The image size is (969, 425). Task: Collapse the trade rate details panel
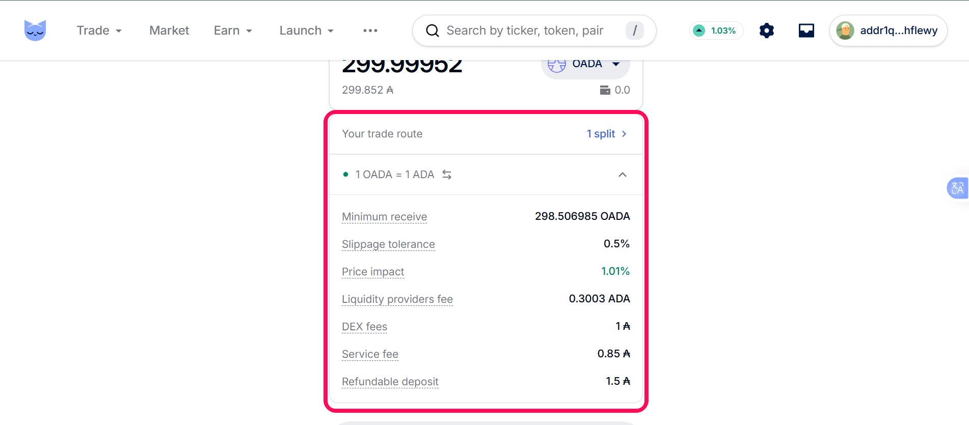pos(623,175)
